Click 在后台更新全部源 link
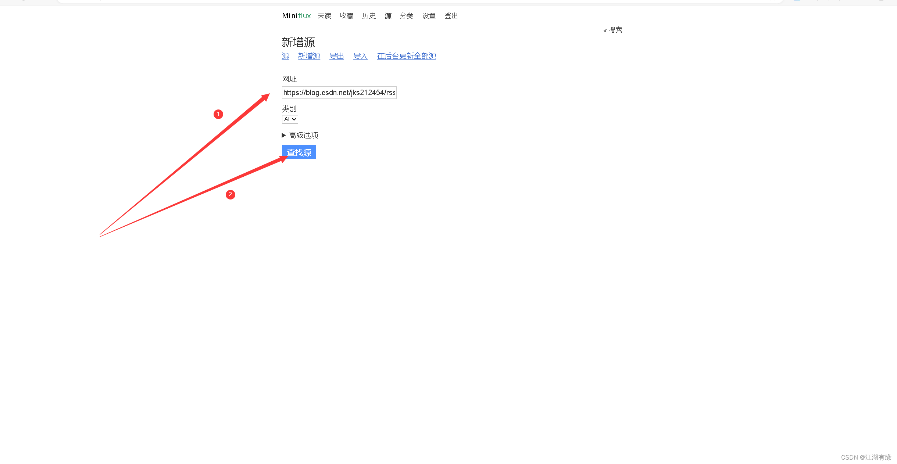The height and width of the screenshot is (464, 897). (x=406, y=56)
